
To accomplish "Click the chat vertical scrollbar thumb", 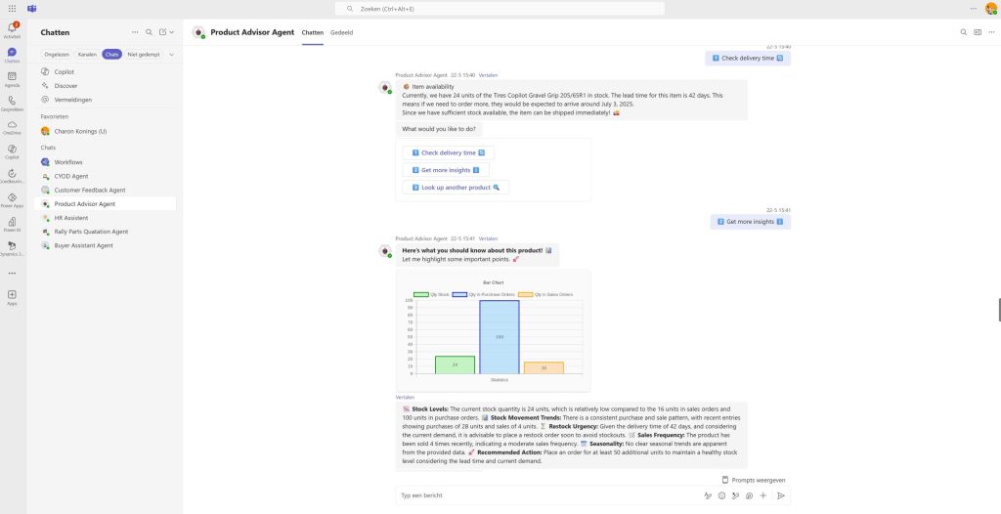I will point(999,310).
